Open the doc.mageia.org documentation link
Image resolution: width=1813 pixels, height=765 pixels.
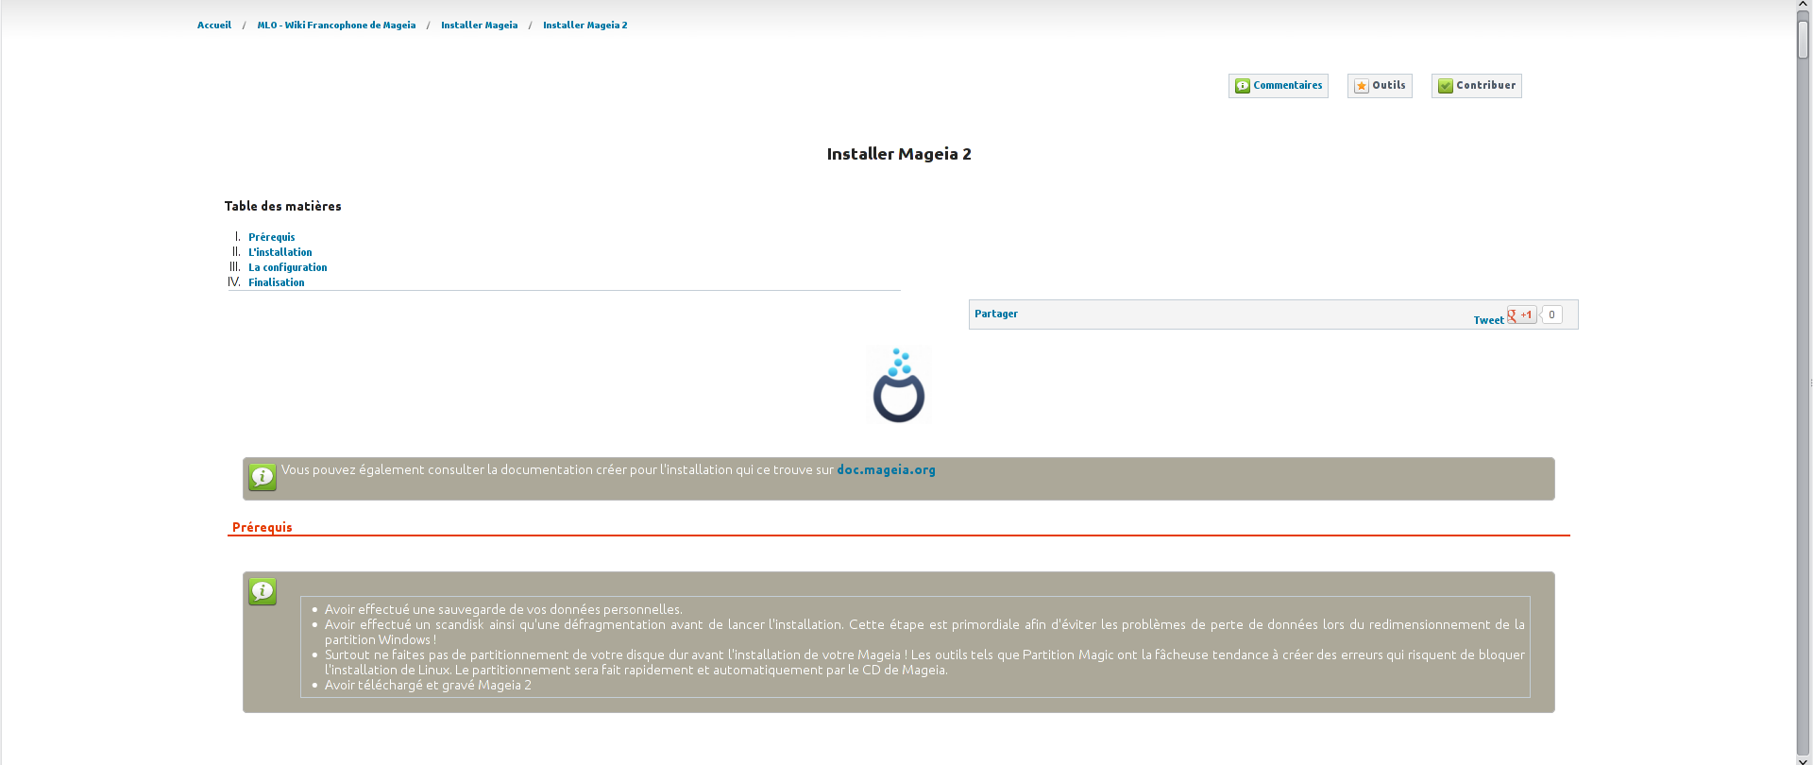coord(886,469)
